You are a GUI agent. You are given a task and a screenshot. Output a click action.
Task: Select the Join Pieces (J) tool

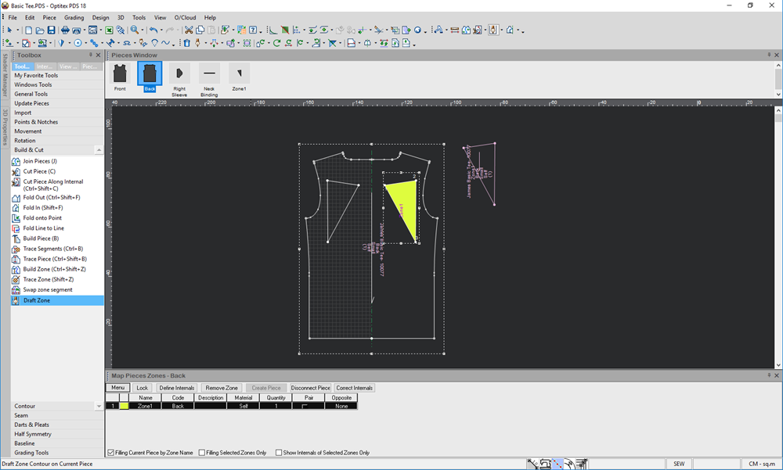click(40, 161)
